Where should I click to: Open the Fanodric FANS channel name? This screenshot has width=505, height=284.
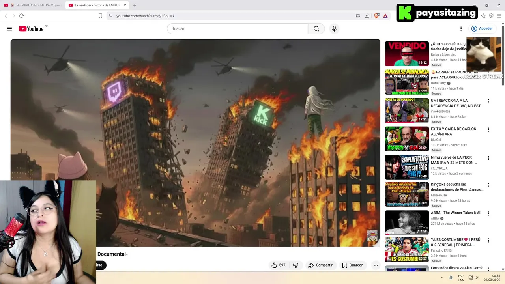[441, 250]
